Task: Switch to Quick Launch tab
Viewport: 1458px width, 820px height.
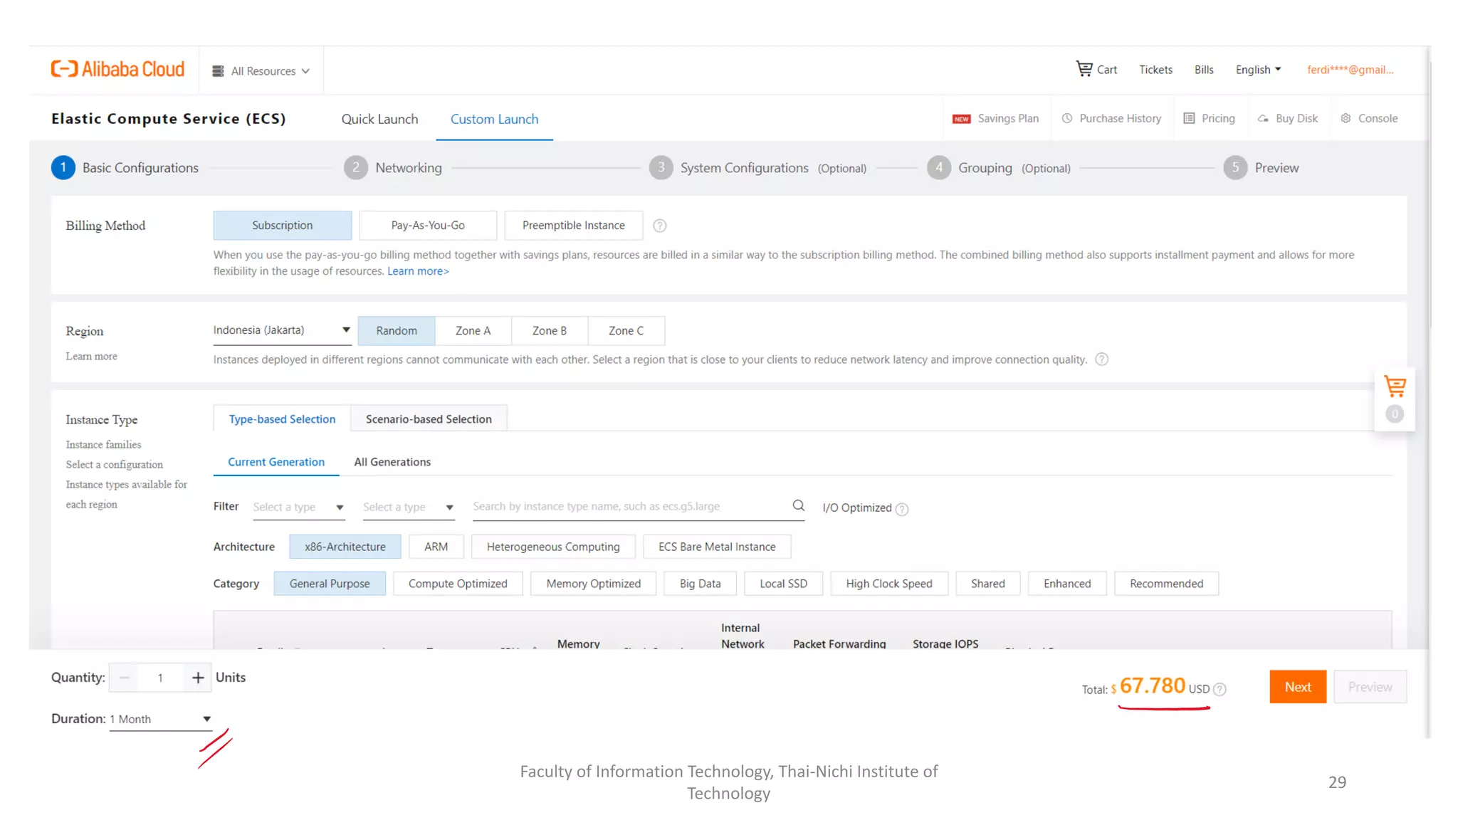Action: click(x=379, y=119)
